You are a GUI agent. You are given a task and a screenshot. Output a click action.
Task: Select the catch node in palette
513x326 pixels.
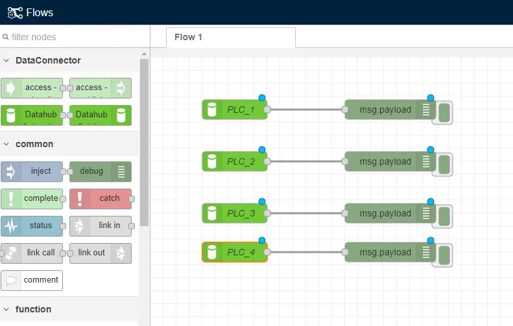[101, 199]
